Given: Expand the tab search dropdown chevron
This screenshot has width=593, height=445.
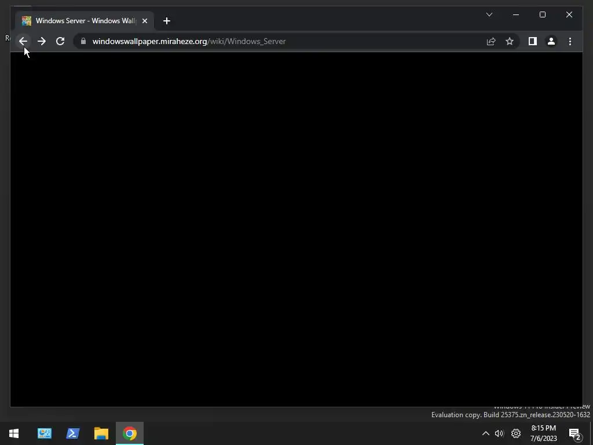Looking at the screenshot, I should 489,14.
